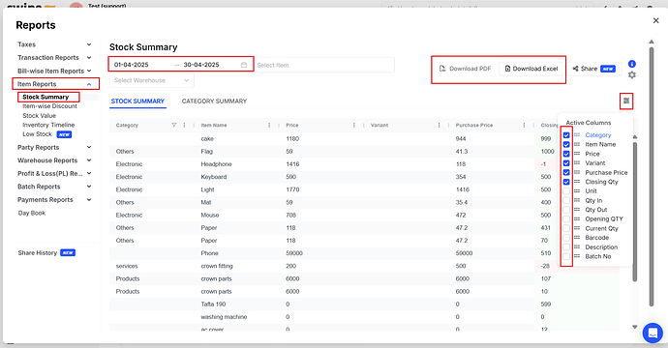Open Item Name column menu dots

tap(269, 125)
